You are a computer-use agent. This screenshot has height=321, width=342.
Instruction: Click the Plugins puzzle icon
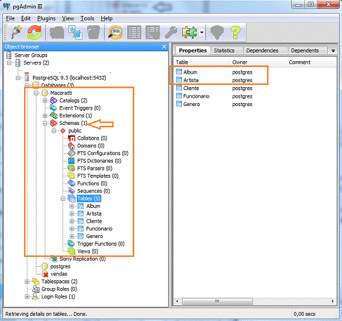(190, 32)
